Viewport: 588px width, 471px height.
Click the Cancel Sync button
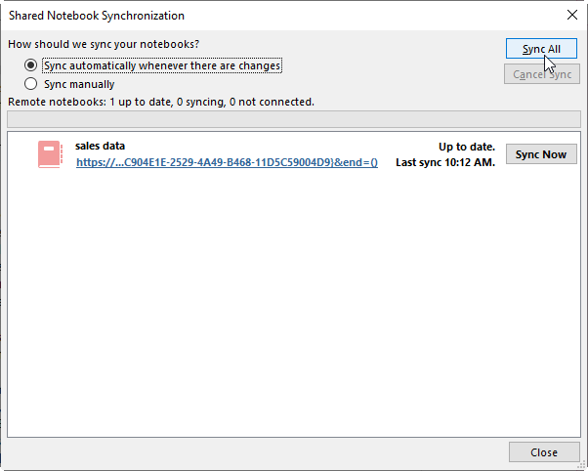coord(542,74)
